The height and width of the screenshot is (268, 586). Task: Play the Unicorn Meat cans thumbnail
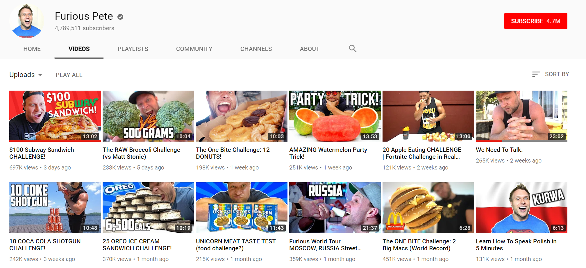click(x=242, y=207)
